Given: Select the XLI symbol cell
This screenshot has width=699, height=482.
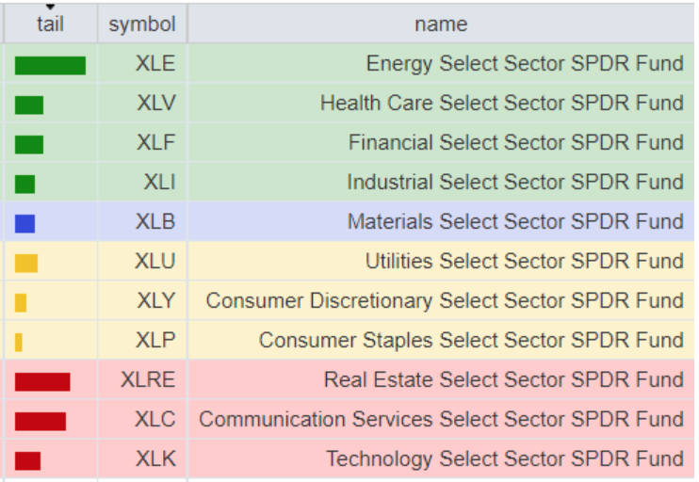Looking at the screenshot, I should [x=159, y=183].
